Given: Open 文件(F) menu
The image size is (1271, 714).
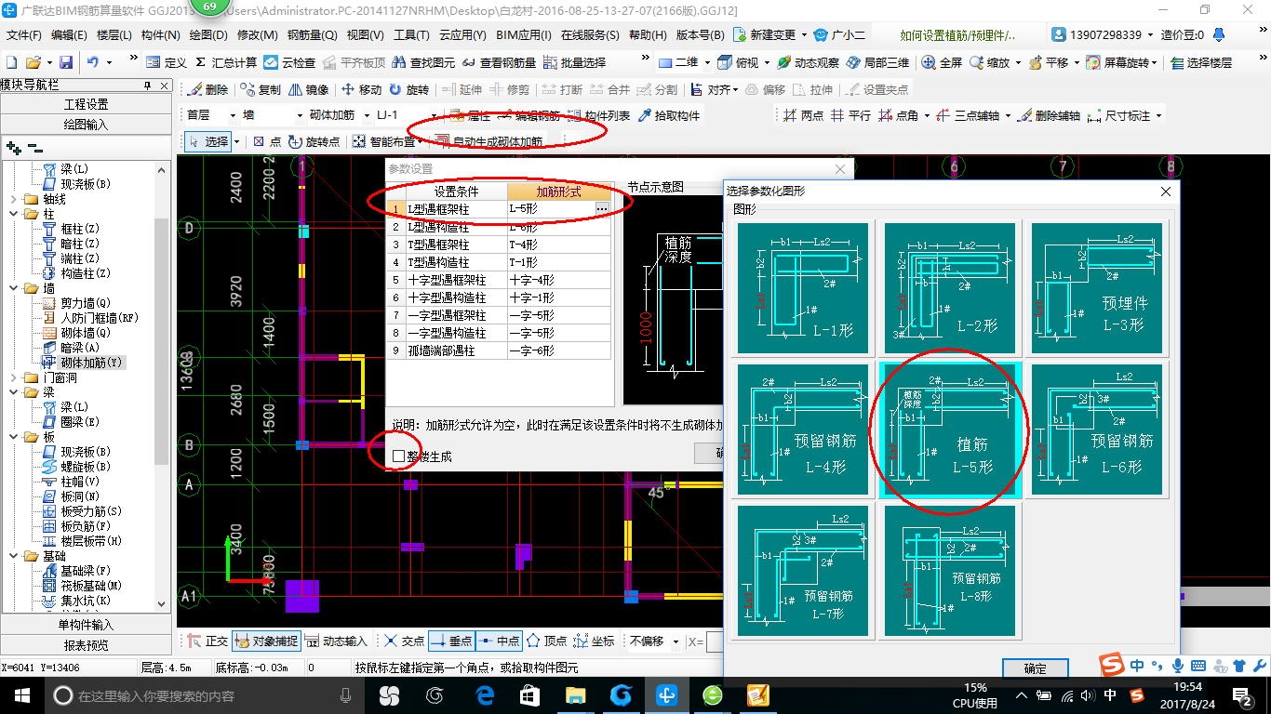Looking at the screenshot, I should (24, 34).
